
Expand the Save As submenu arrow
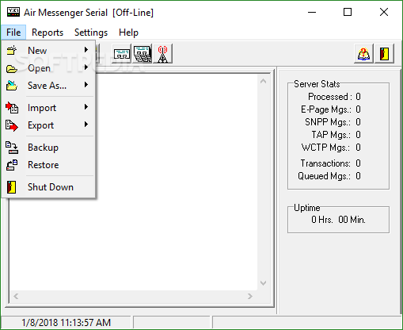coord(86,85)
